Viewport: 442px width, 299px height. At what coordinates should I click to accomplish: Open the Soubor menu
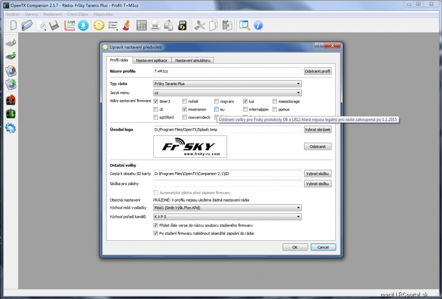click(13, 14)
